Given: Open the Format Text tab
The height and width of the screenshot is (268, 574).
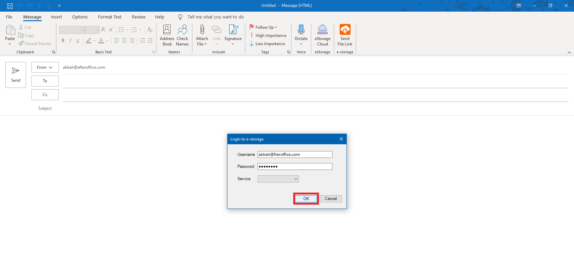Looking at the screenshot, I should 109,17.
